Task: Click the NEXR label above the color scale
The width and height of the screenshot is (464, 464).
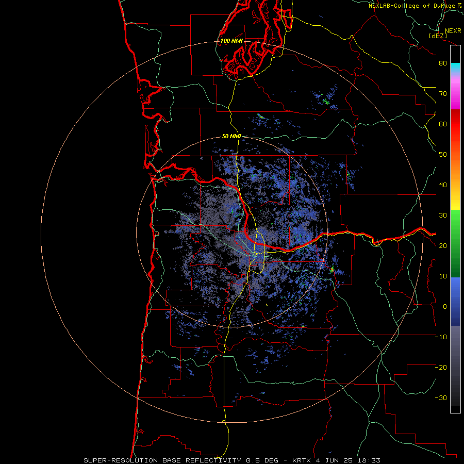Action: 453,31
